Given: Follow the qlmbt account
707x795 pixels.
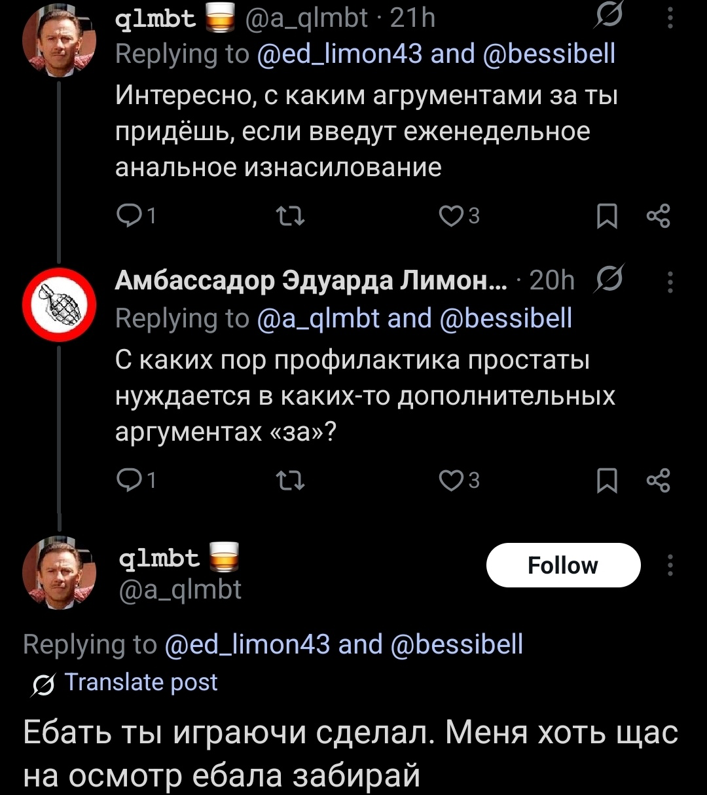Looking at the screenshot, I should (x=562, y=565).
